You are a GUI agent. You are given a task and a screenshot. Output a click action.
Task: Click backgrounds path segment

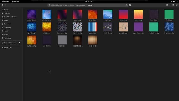(x=81, y=5)
